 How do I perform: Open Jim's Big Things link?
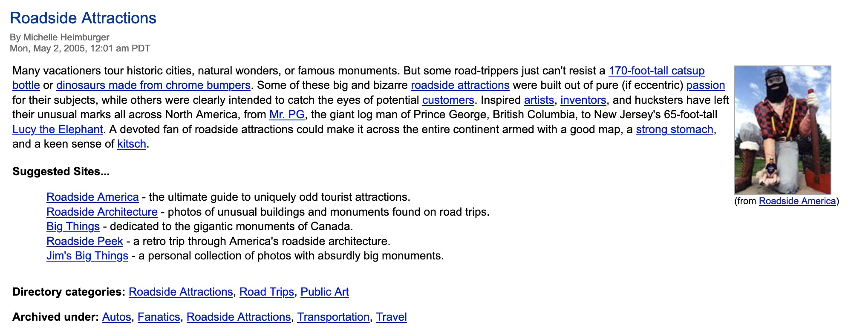(x=87, y=256)
